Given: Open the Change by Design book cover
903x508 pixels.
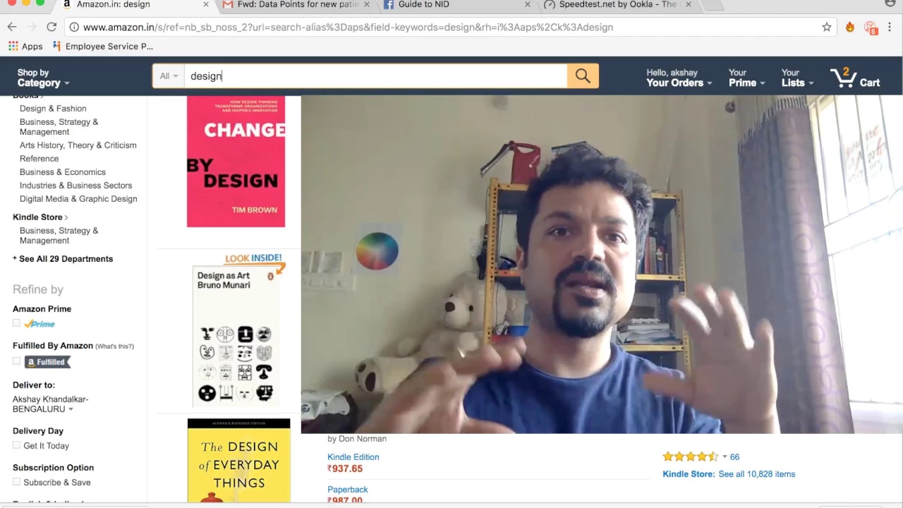Looking at the screenshot, I should [236, 162].
